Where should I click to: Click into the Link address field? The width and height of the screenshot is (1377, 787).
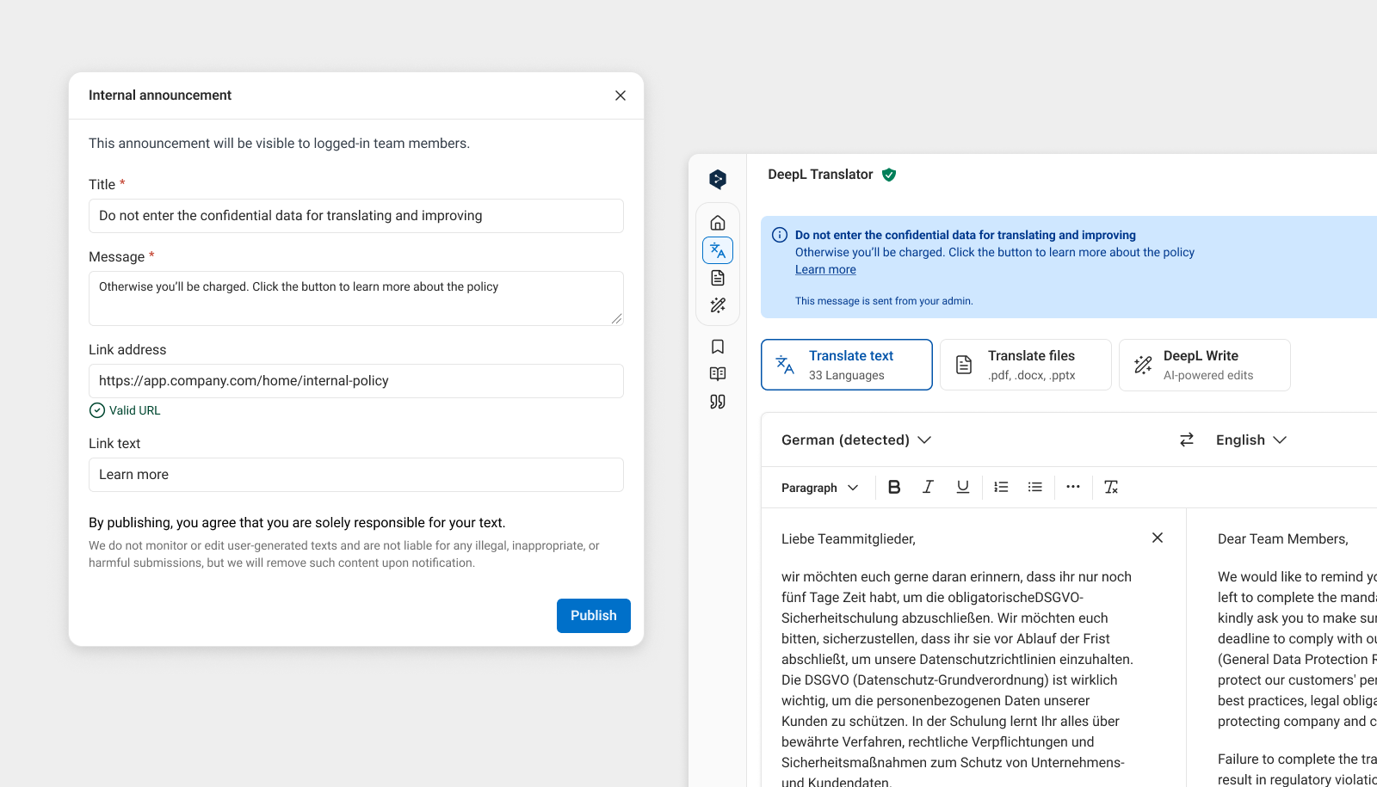[356, 381]
